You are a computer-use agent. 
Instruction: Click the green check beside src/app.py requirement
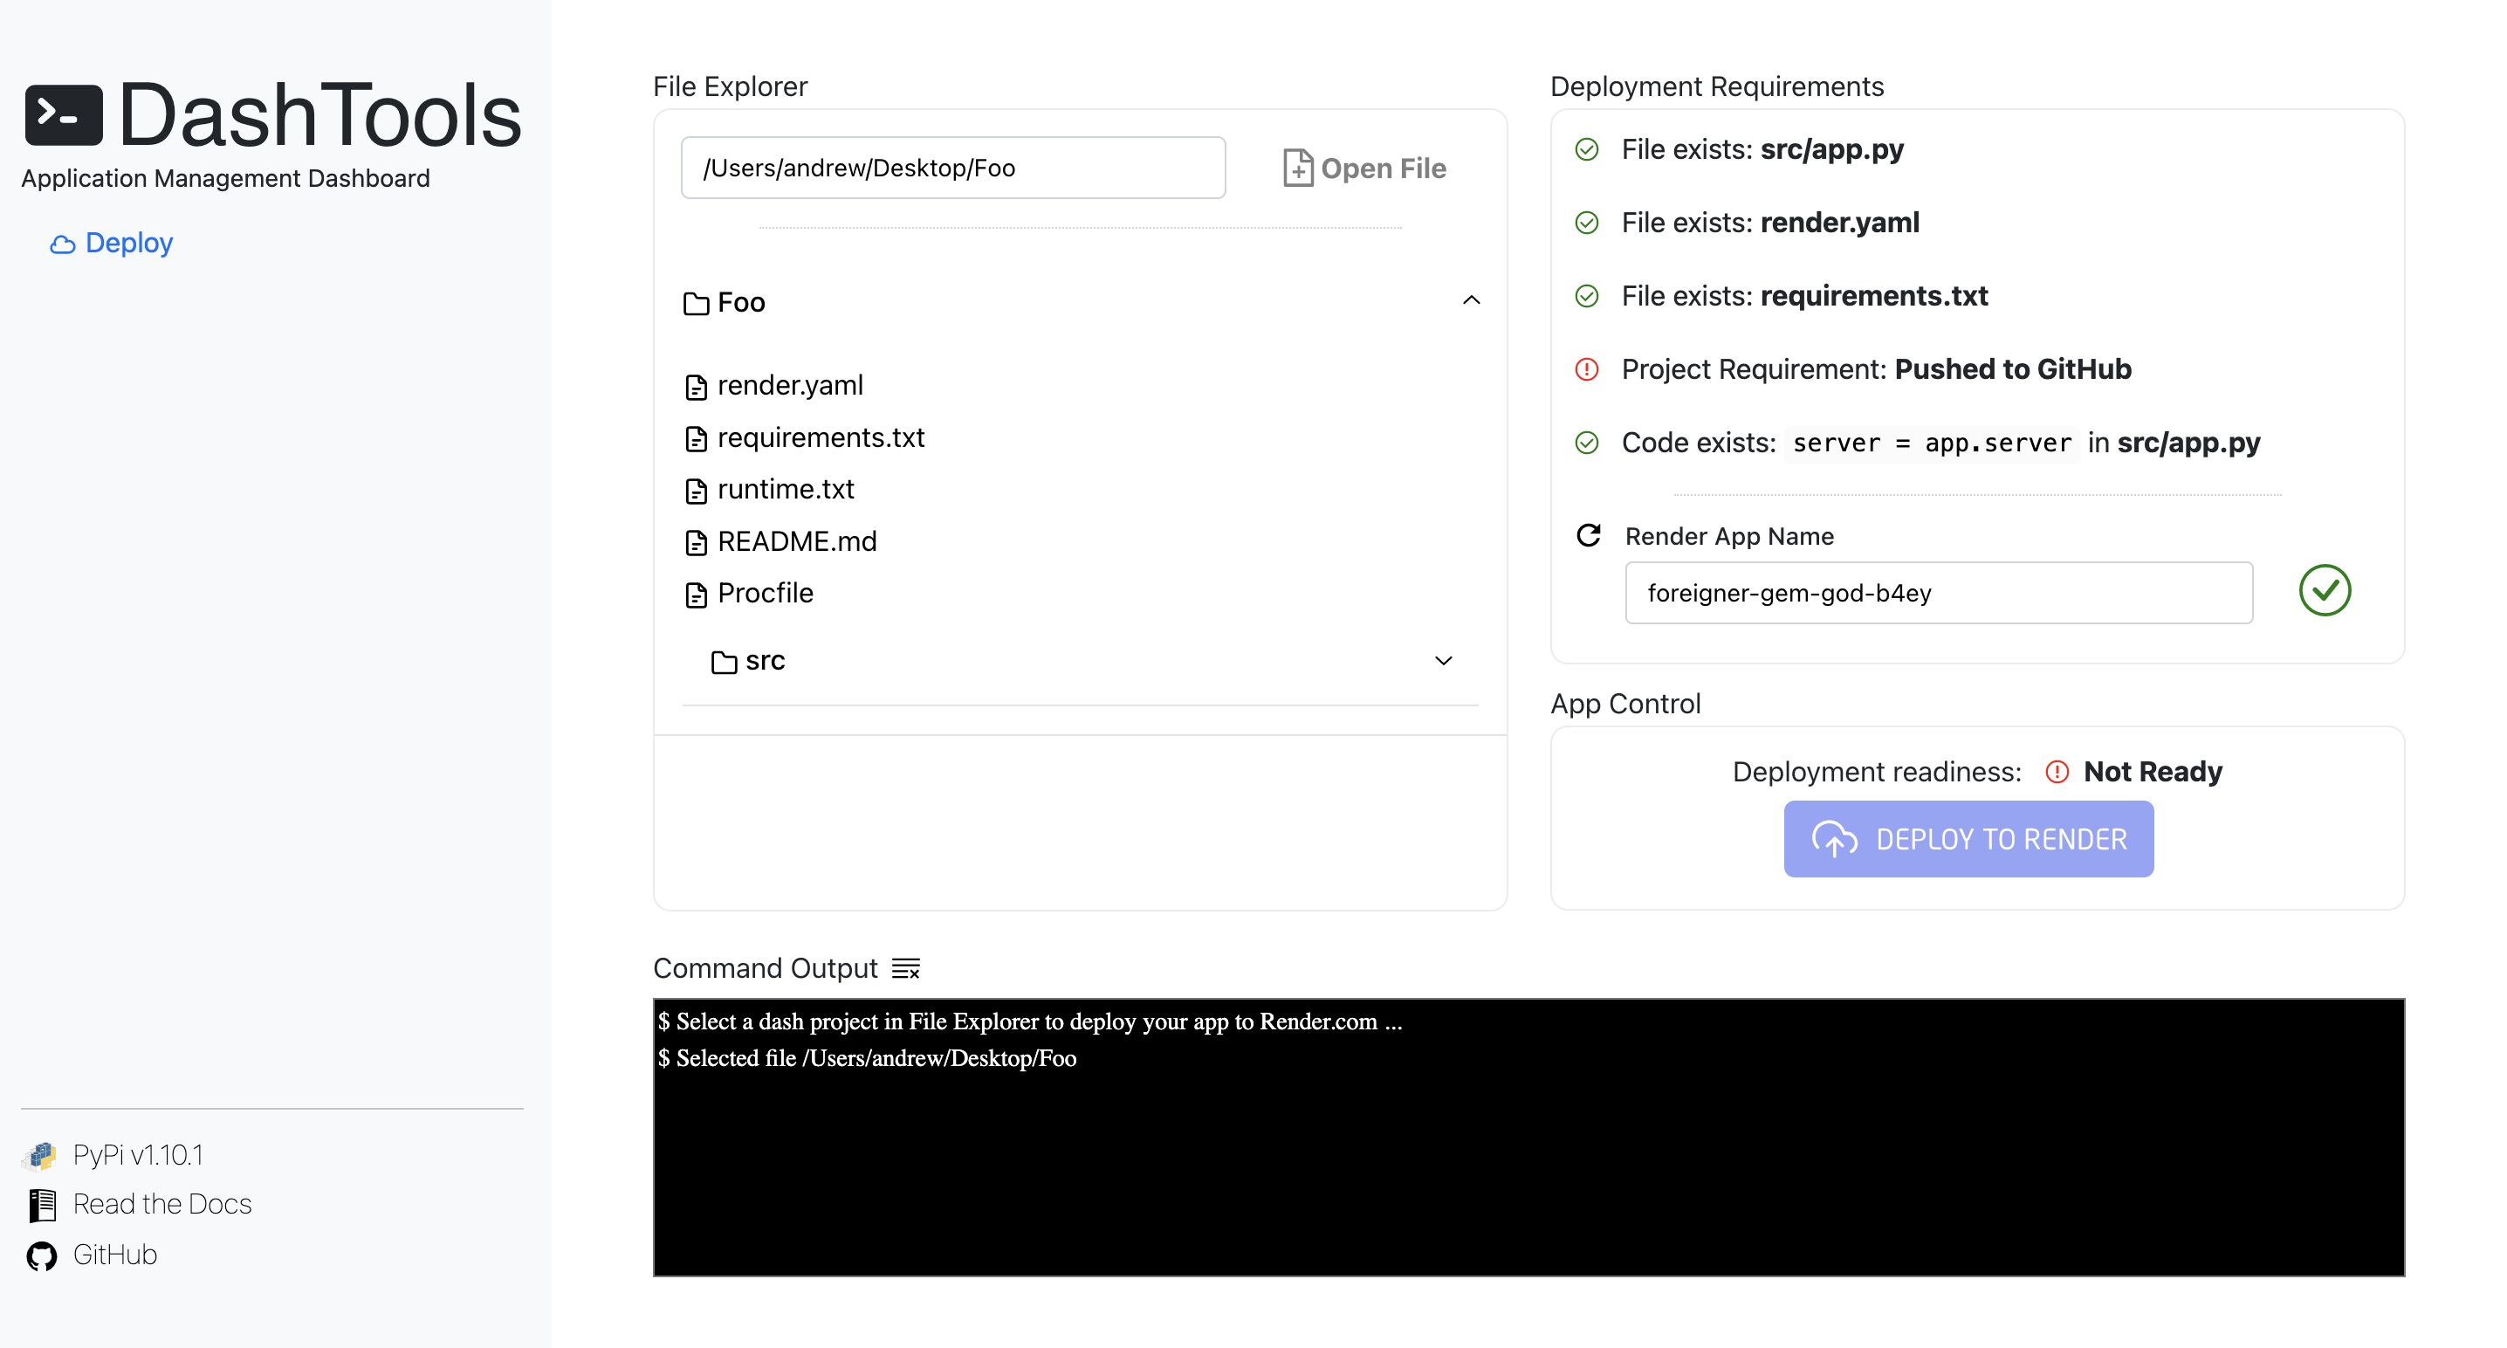point(1586,150)
